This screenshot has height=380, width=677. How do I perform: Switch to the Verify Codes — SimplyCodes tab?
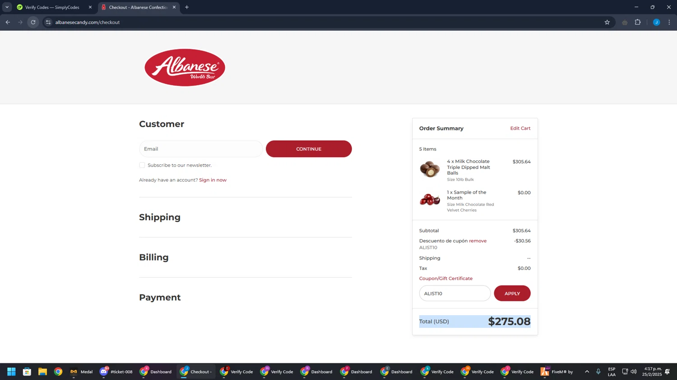click(x=52, y=7)
